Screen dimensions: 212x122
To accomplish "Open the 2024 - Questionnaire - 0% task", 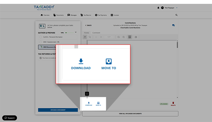I will pyautogui.click(x=58, y=42).
